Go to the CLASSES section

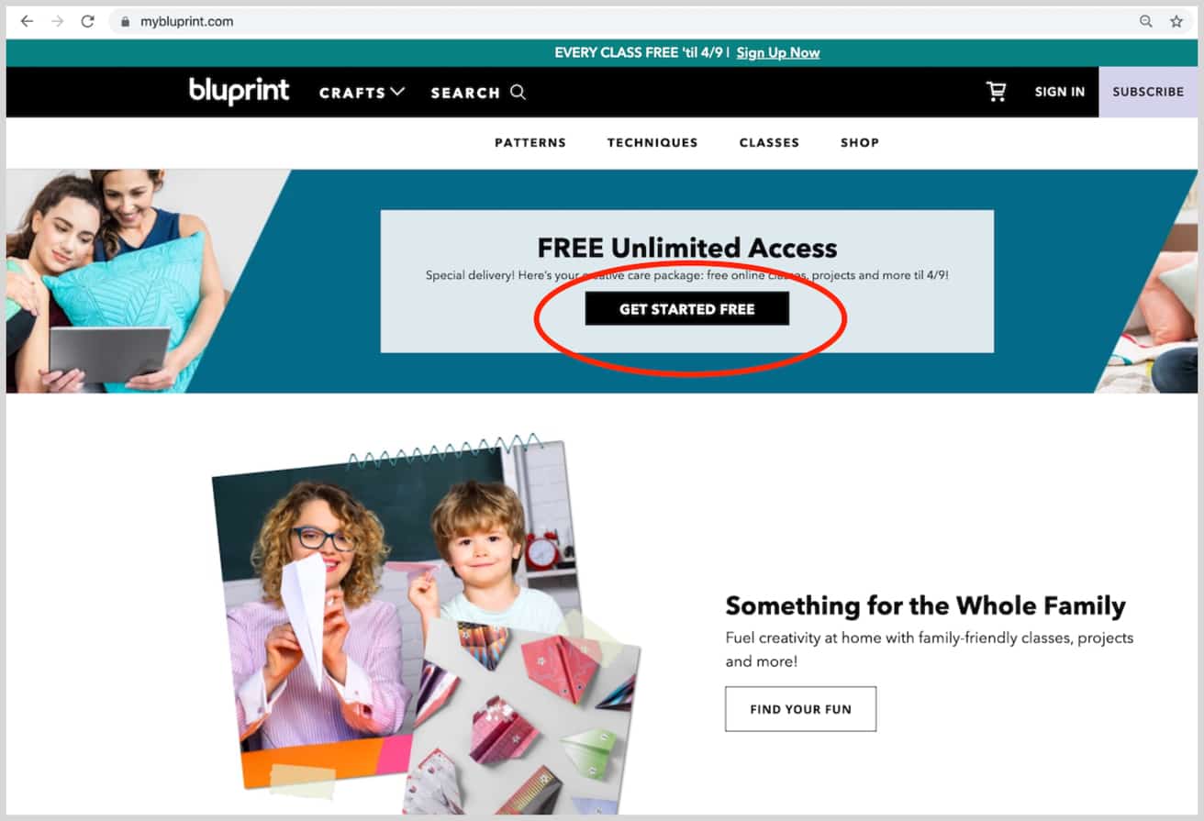coord(769,142)
